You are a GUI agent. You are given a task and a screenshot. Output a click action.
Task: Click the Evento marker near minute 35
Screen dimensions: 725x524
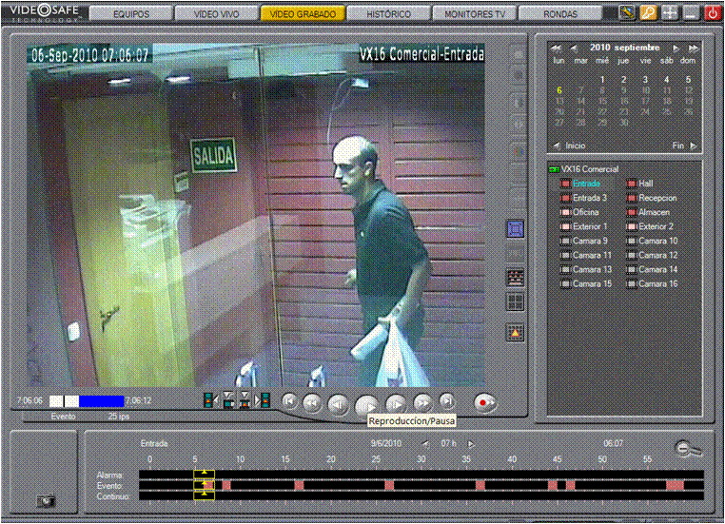(480, 485)
